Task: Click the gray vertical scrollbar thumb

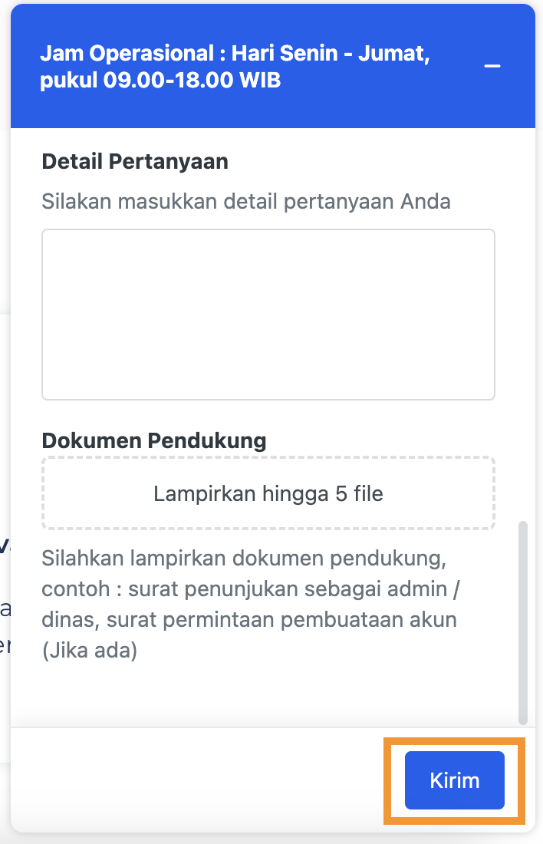Action: (523, 621)
